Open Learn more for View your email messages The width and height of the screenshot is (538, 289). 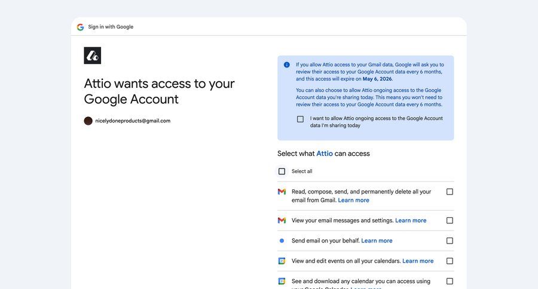click(411, 220)
